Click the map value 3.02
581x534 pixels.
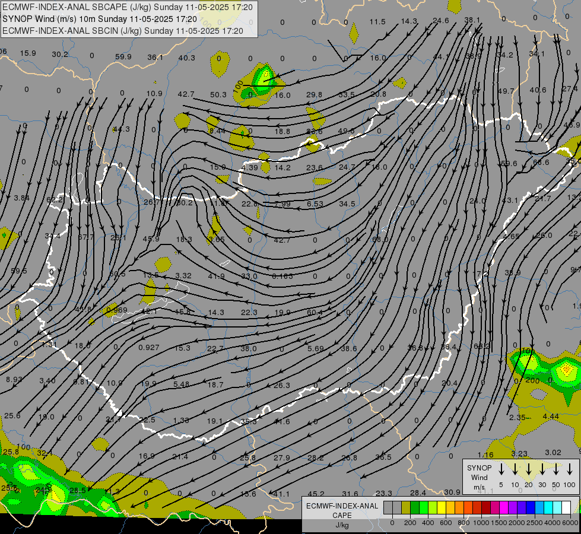[553, 453]
